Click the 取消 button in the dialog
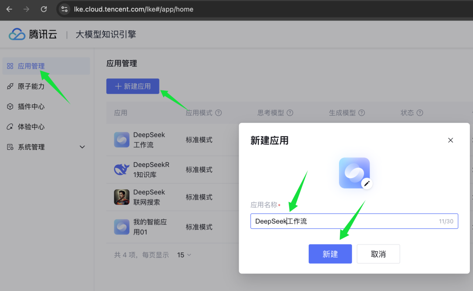 [x=378, y=254]
